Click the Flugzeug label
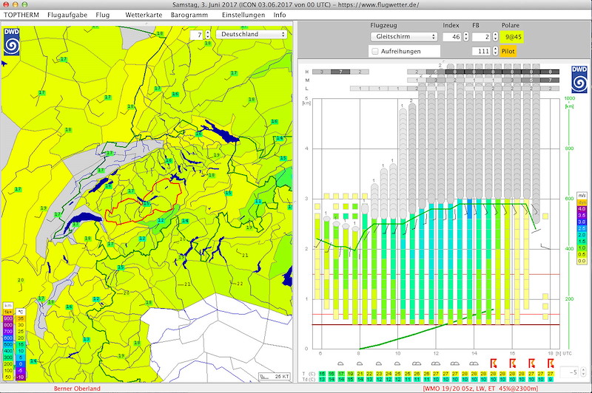The image size is (592, 393). pyautogui.click(x=383, y=25)
